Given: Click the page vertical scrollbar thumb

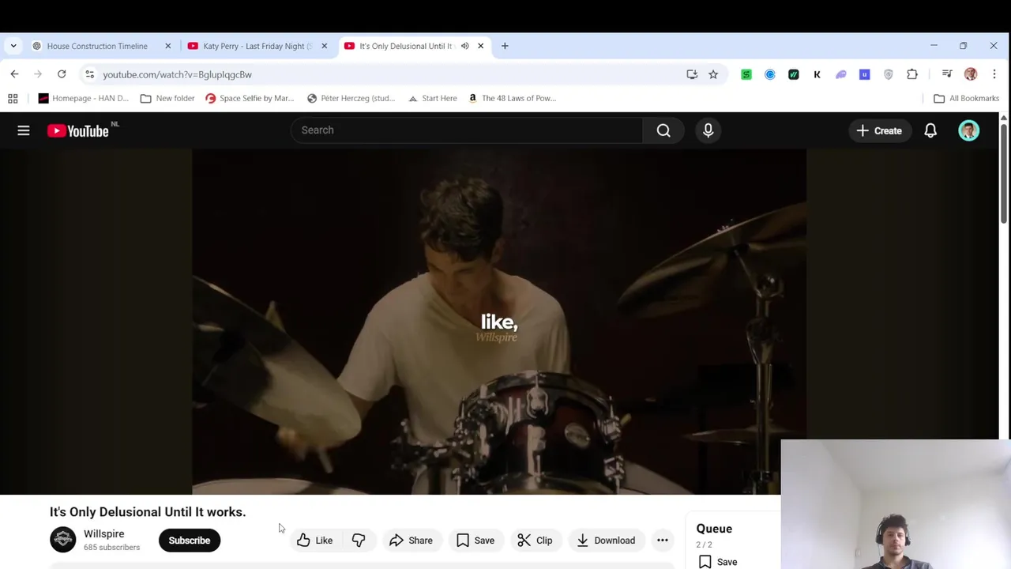Looking at the screenshot, I should coord(1004,174).
